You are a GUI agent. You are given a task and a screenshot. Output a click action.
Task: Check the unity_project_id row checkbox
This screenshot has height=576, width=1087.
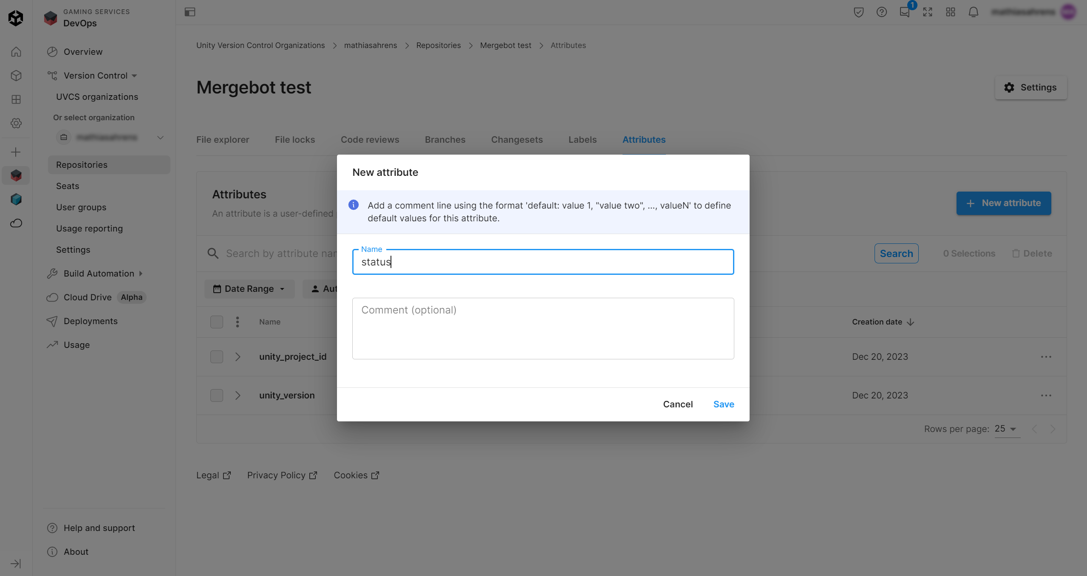click(217, 357)
